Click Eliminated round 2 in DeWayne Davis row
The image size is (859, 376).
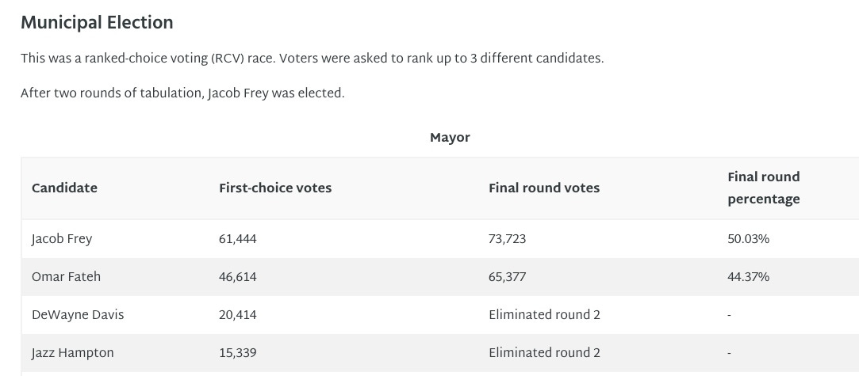[544, 315]
